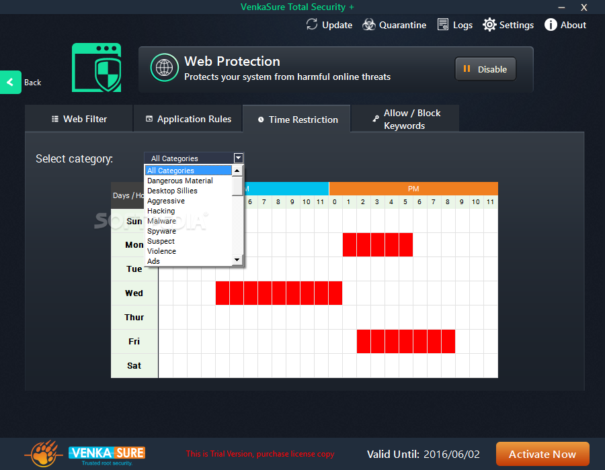Close the VenkaSure window
This screenshot has height=470, width=605.
point(584,7)
